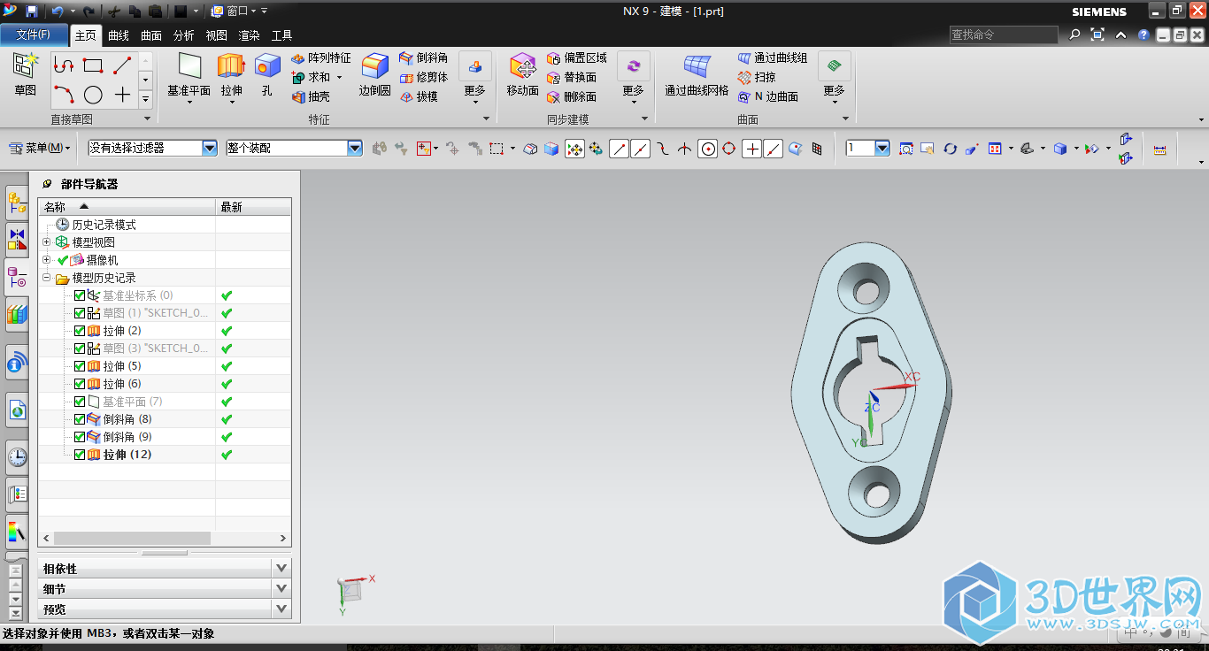The image size is (1209, 651).
Task: Select the Rectangle sketch tool
Action: pos(93,65)
